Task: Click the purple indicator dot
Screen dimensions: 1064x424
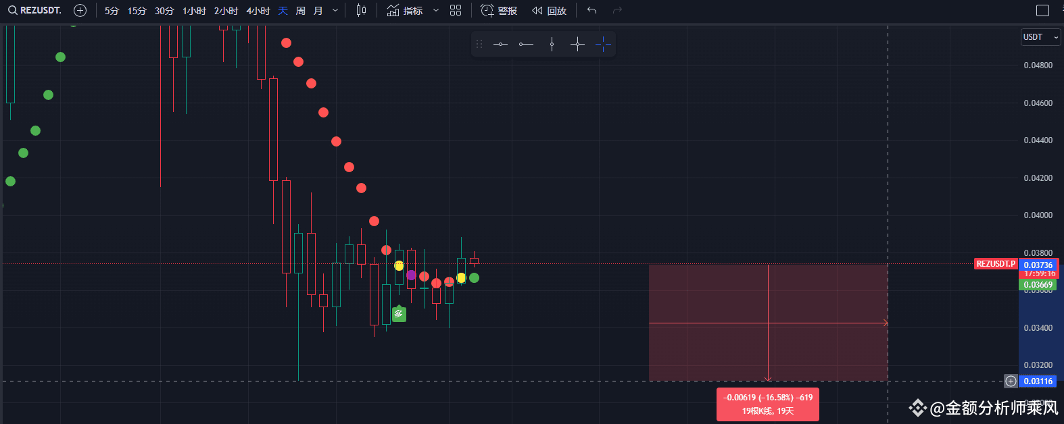Action: 411,275
